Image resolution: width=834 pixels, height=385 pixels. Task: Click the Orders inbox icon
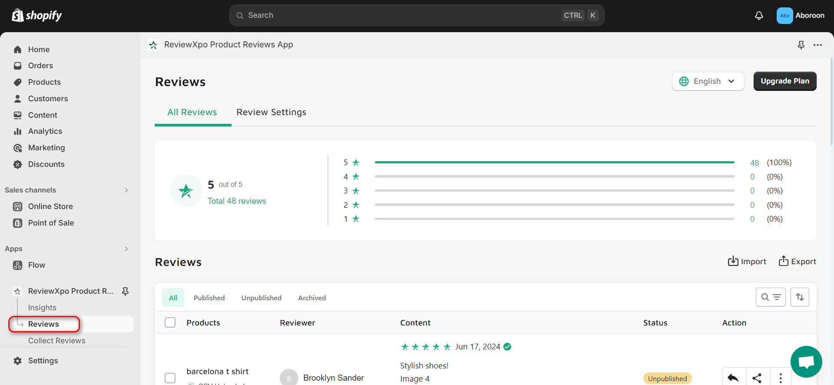coord(18,66)
